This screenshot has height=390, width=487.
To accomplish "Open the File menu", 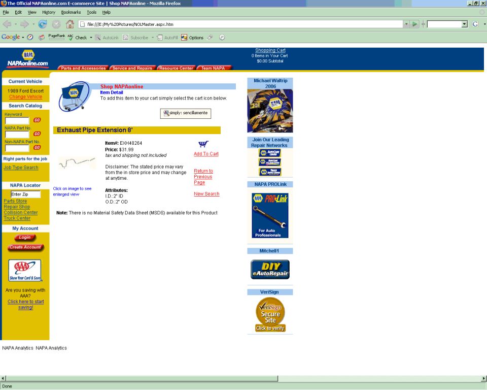I will click(x=6, y=12).
